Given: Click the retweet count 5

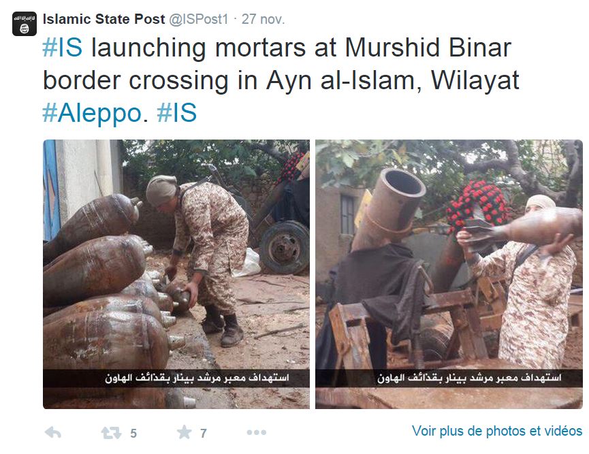Looking at the screenshot, I should coord(133,434).
